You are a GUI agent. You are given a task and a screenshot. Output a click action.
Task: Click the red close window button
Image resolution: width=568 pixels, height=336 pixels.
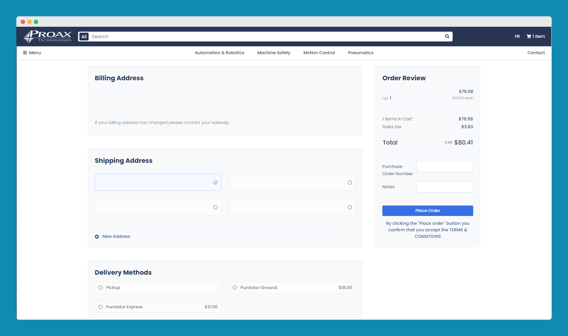tap(23, 22)
